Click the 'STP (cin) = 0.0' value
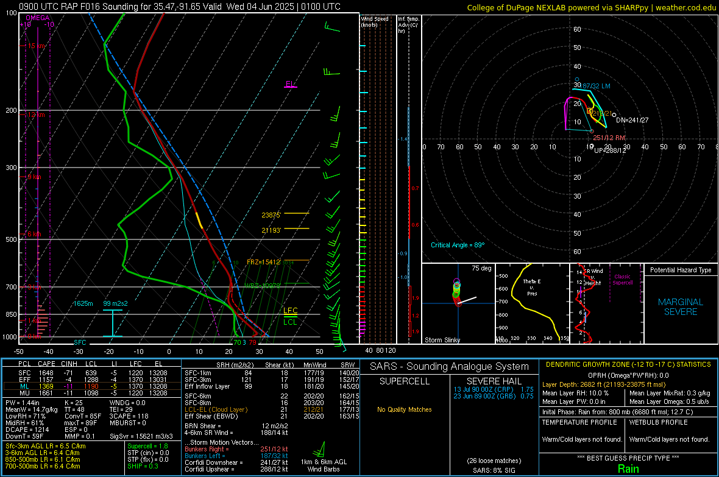The height and width of the screenshot is (477, 719). pyautogui.click(x=148, y=453)
